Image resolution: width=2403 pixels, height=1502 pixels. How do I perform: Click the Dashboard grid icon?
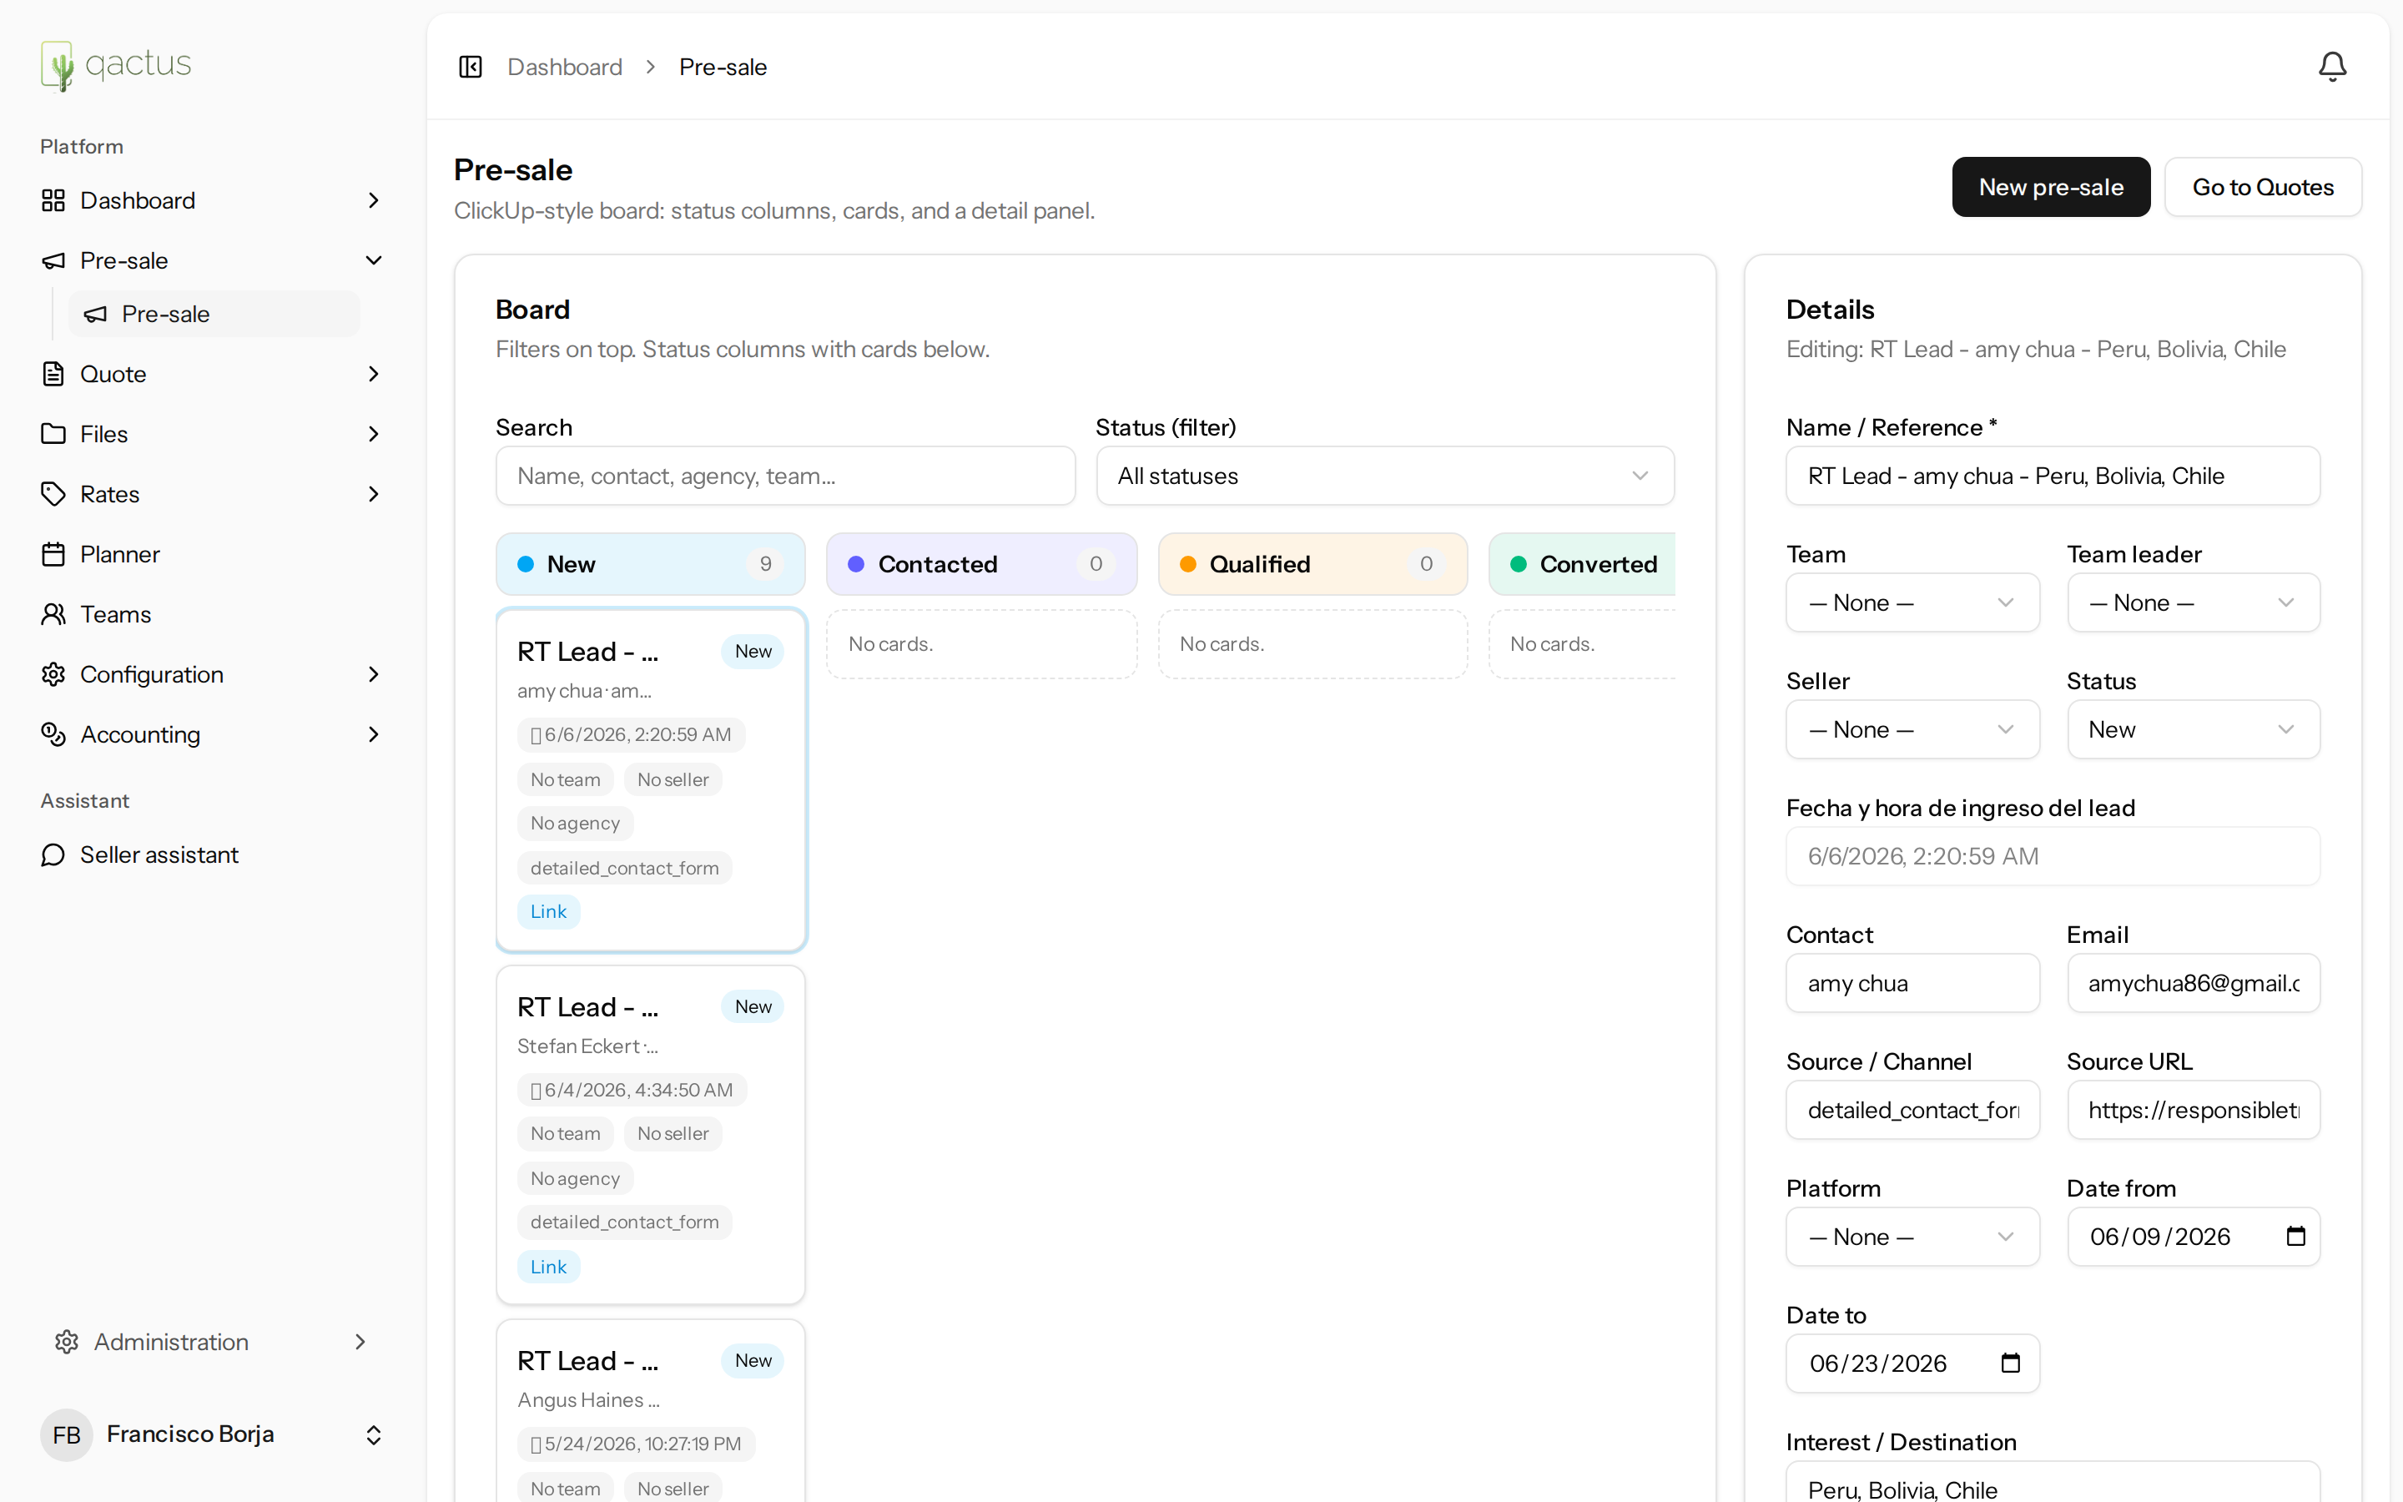coord(53,200)
